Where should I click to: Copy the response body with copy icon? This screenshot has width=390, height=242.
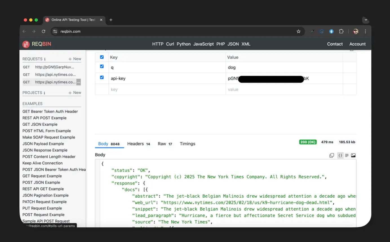tap(332, 155)
